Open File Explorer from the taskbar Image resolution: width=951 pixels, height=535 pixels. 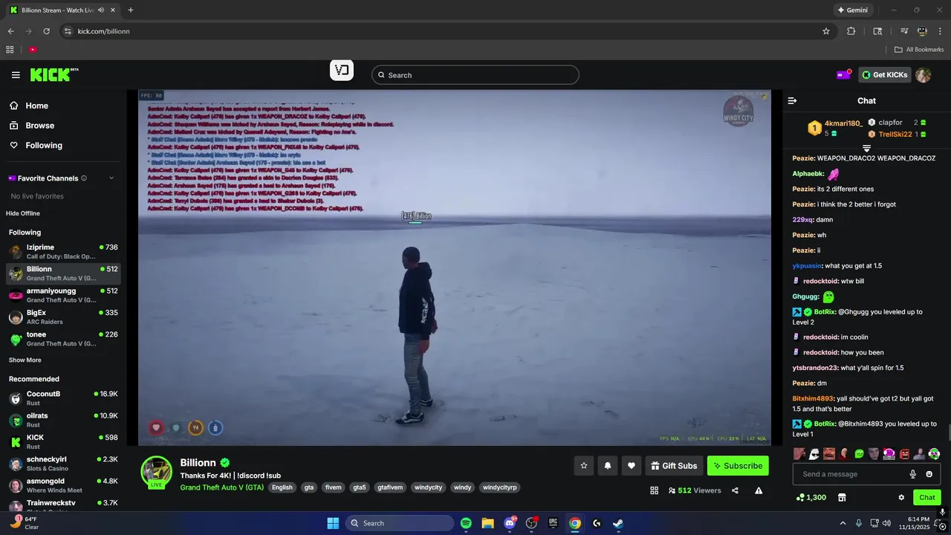[487, 523]
